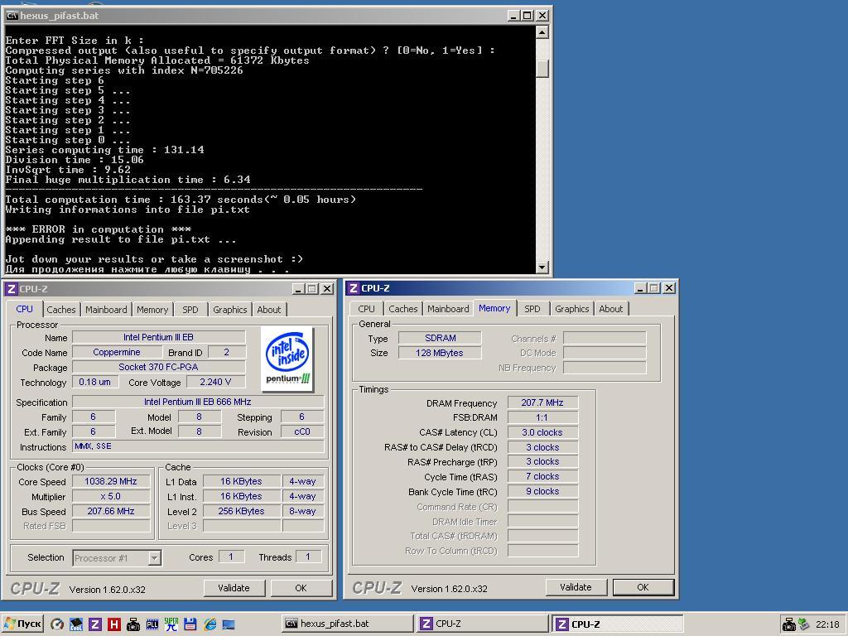Click the '1038.29 MHz' core speed value
Image resolution: width=848 pixels, height=636 pixels.
point(111,481)
